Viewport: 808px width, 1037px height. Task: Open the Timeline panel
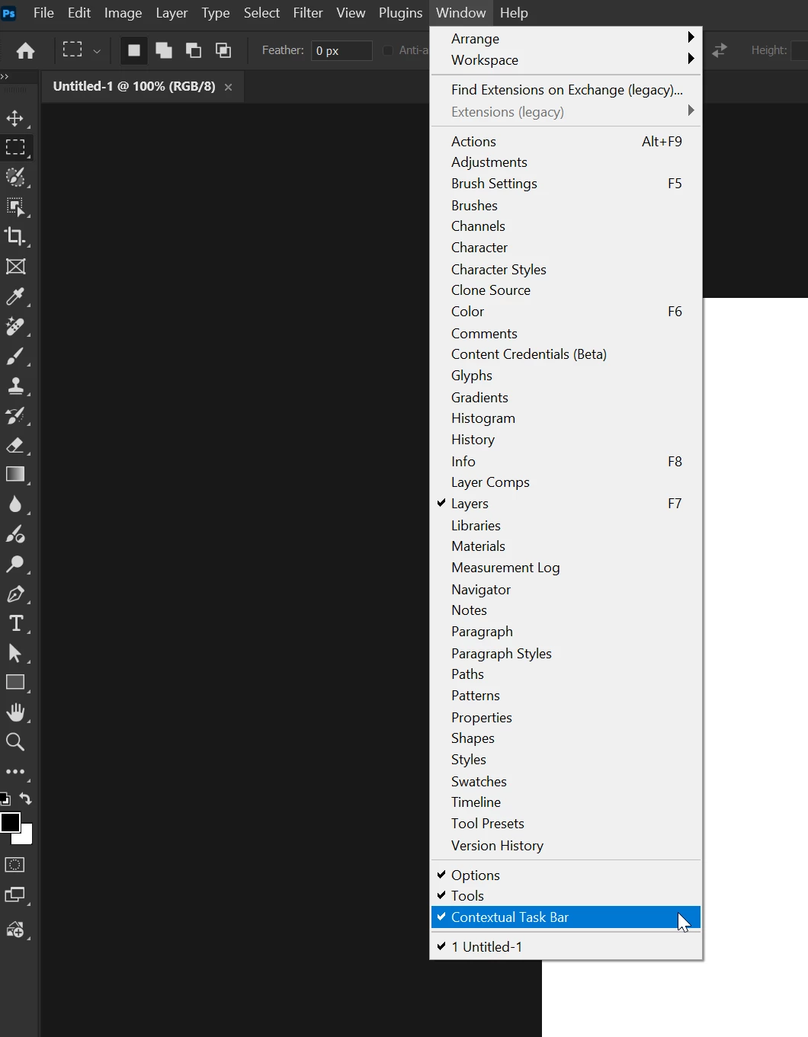pos(566,802)
